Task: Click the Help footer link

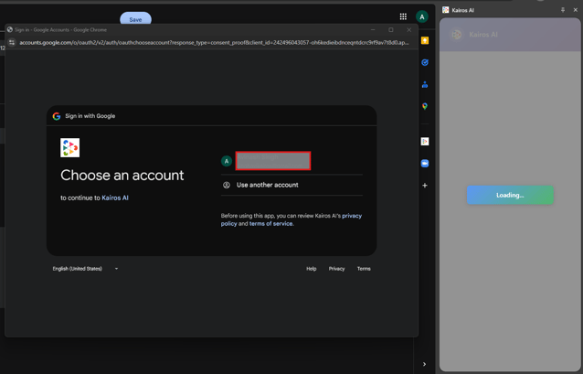Action: pos(312,269)
